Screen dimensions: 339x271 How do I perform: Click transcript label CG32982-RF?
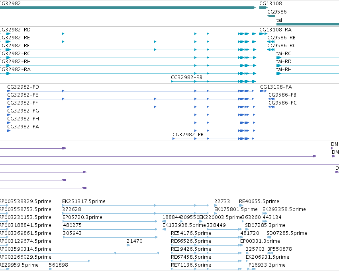click(x=15, y=46)
